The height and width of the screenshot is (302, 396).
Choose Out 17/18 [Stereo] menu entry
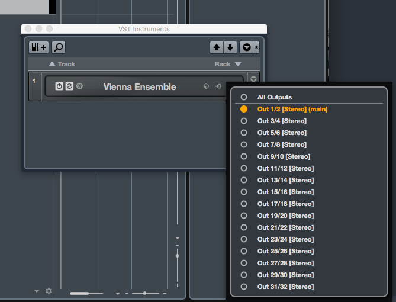point(309,204)
